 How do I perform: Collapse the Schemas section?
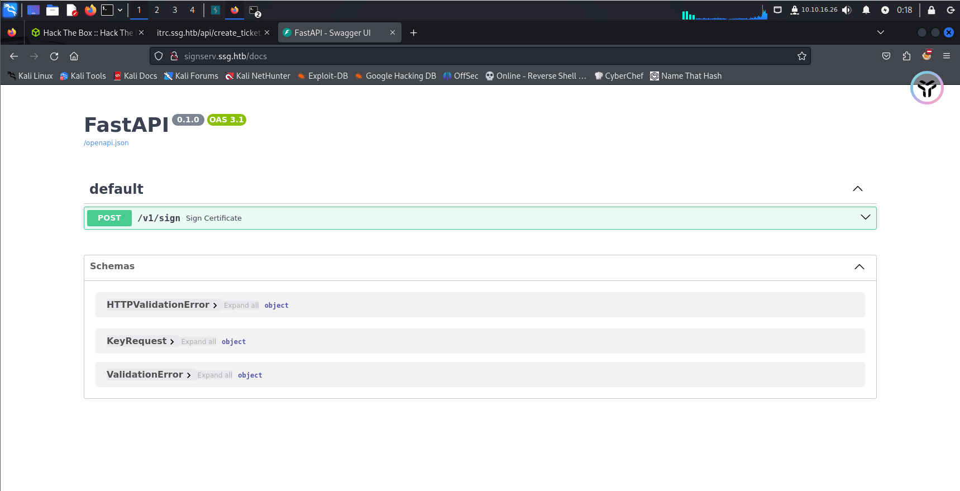[x=859, y=266]
